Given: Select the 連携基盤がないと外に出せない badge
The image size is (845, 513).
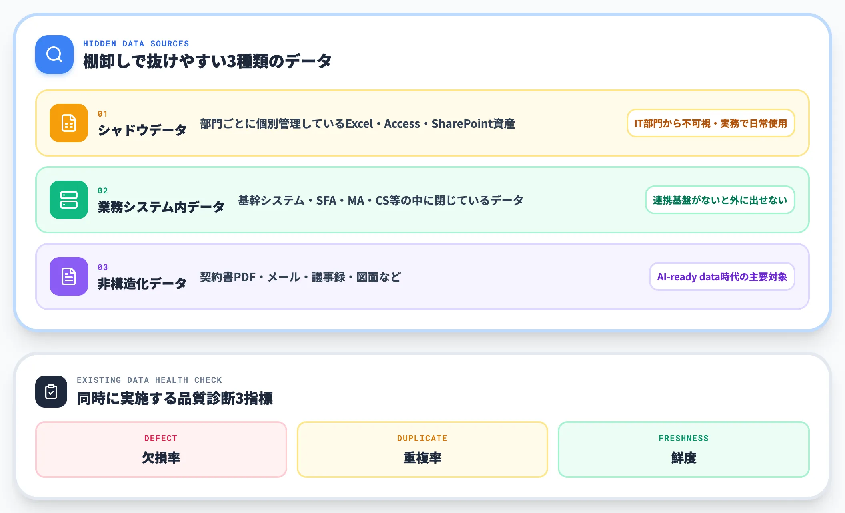Looking at the screenshot, I should pyautogui.click(x=720, y=200).
